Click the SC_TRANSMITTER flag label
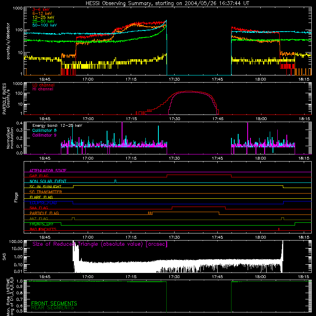 46,192
